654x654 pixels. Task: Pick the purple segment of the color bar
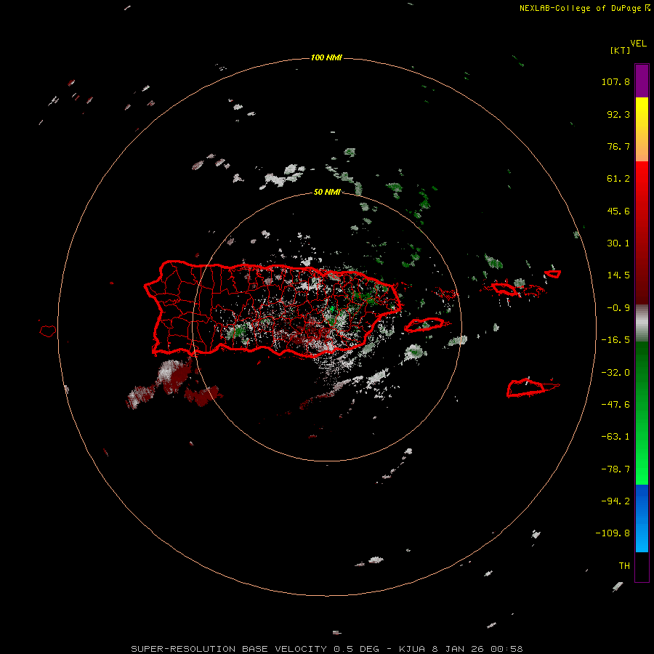[642, 81]
